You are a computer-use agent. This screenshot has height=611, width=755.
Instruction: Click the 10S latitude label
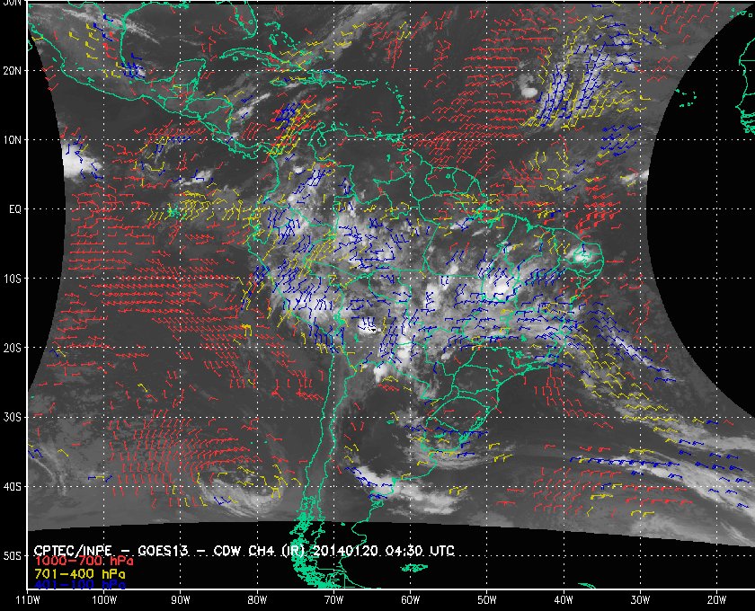coord(12,279)
